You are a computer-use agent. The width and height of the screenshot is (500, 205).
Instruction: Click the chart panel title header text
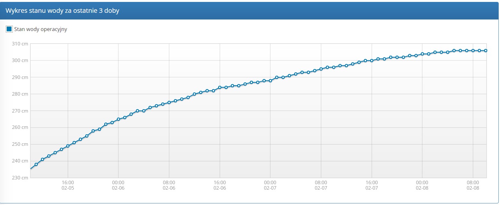click(x=62, y=11)
